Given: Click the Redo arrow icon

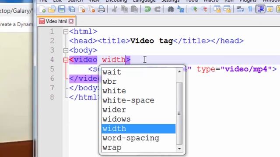Looking at the screenshot, I should point(157,9).
